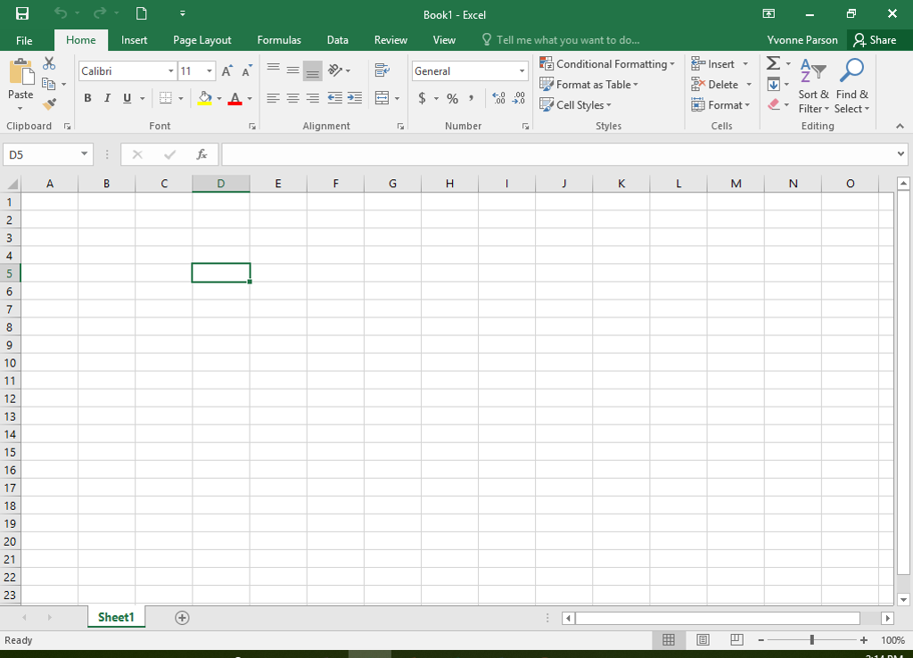913x658 pixels.
Task: Decrease font size with the small A icon
Action: (x=247, y=71)
